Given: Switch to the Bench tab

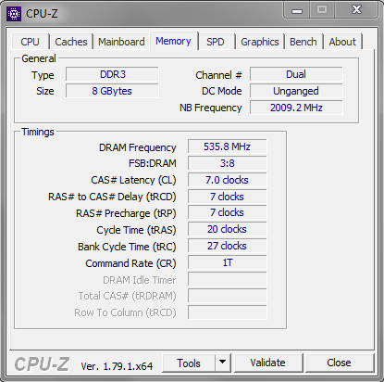Looking at the screenshot, I should [303, 42].
